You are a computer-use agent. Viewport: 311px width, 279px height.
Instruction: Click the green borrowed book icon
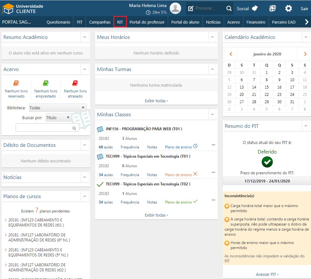[x=46, y=83]
